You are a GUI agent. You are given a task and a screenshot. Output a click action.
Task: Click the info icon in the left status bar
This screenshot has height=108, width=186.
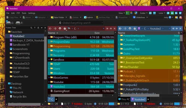(95, 104)
